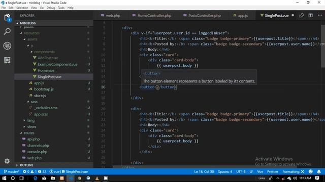Image resolution: width=325 pixels, height=182 pixels.
Task: Switch to HomeController.php tab
Action: click(152, 16)
